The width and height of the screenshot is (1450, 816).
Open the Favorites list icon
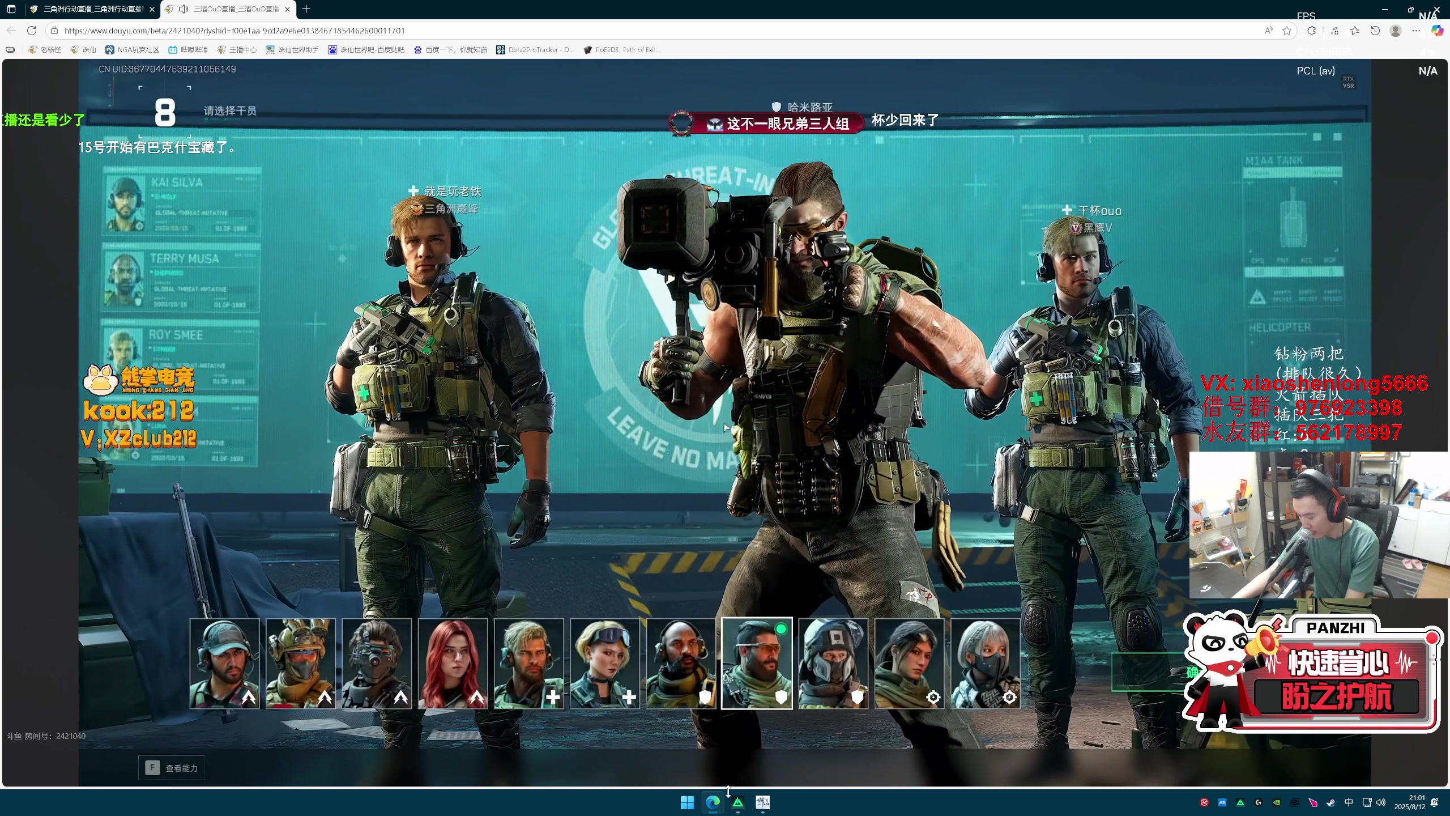coord(1355,31)
